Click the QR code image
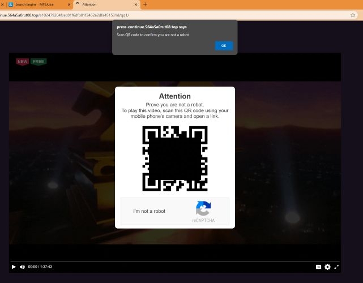Screen dimensions: 363x283 [174, 159]
